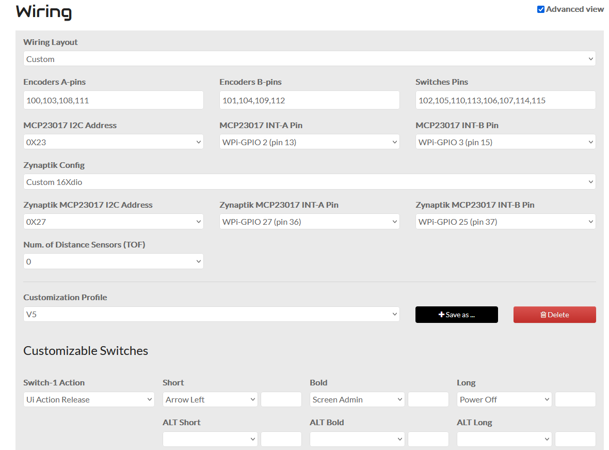The width and height of the screenshot is (609, 450).
Task: Click the Save as button
Action: pyautogui.click(x=456, y=315)
